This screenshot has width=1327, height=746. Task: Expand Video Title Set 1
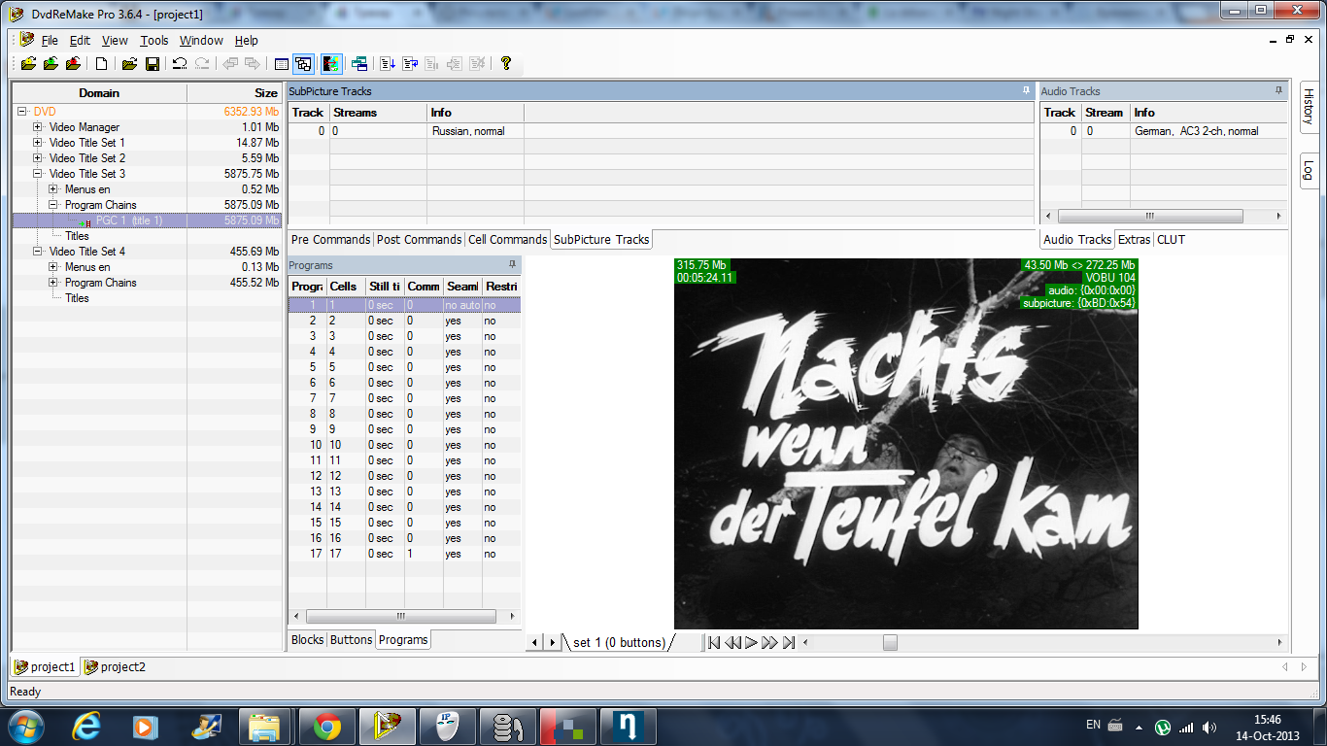38,143
